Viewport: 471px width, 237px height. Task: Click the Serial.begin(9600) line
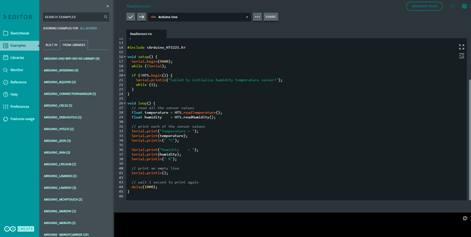(152, 61)
